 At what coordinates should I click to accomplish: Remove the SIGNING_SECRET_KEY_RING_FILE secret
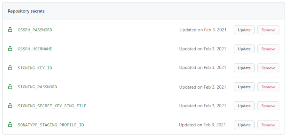click(x=268, y=106)
